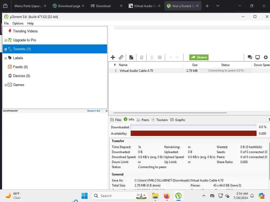Click the Games controller icon
The height and width of the screenshot is (202, 270).
pyautogui.click(x=10, y=85)
